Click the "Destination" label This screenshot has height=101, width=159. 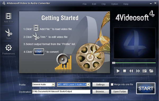click(25, 92)
